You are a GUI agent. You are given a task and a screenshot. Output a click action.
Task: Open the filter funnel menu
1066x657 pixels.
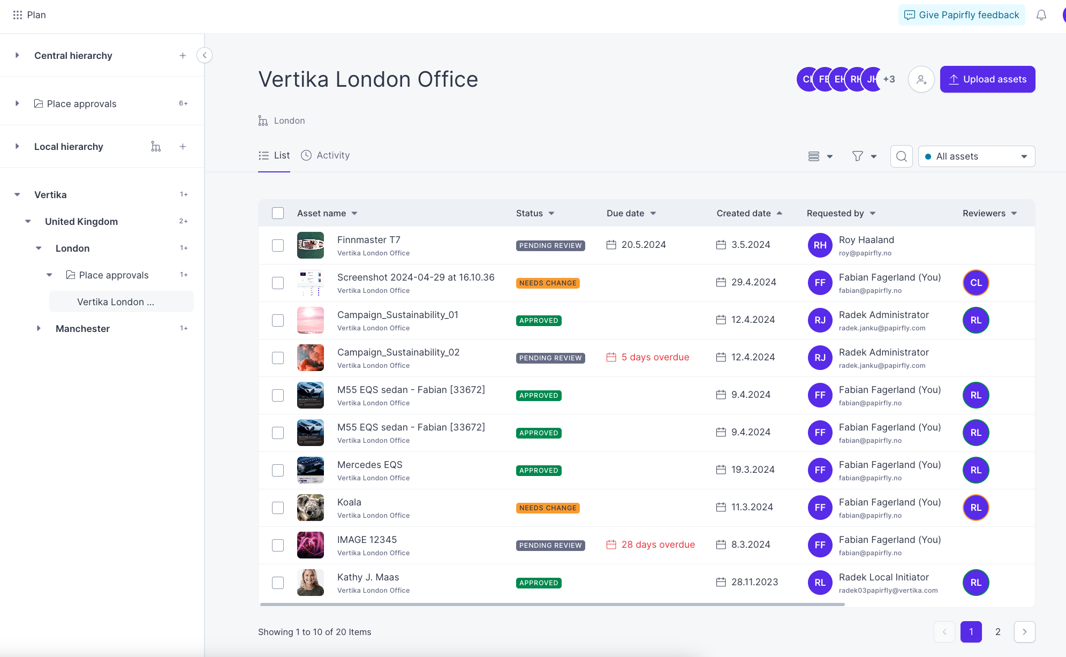coord(864,156)
